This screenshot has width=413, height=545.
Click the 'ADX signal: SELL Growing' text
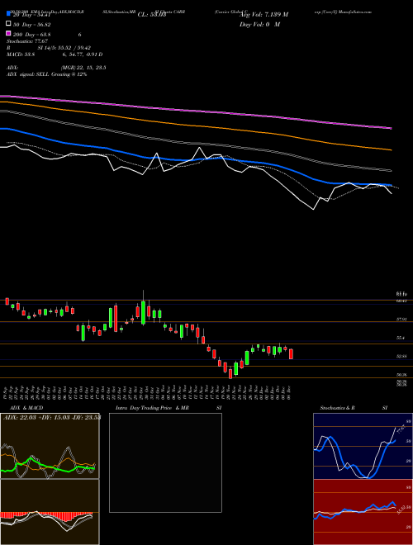pos(46,74)
